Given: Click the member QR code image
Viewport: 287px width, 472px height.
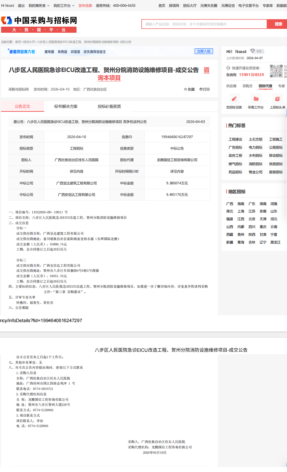Looking at the screenshot, I should pyautogui.click(x=276, y=71).
